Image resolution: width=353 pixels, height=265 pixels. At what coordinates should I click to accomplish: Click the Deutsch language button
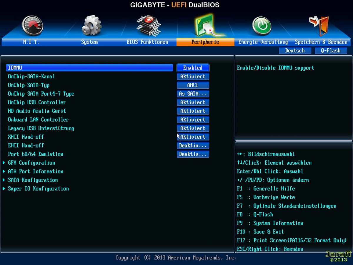(x=295, y=51)
